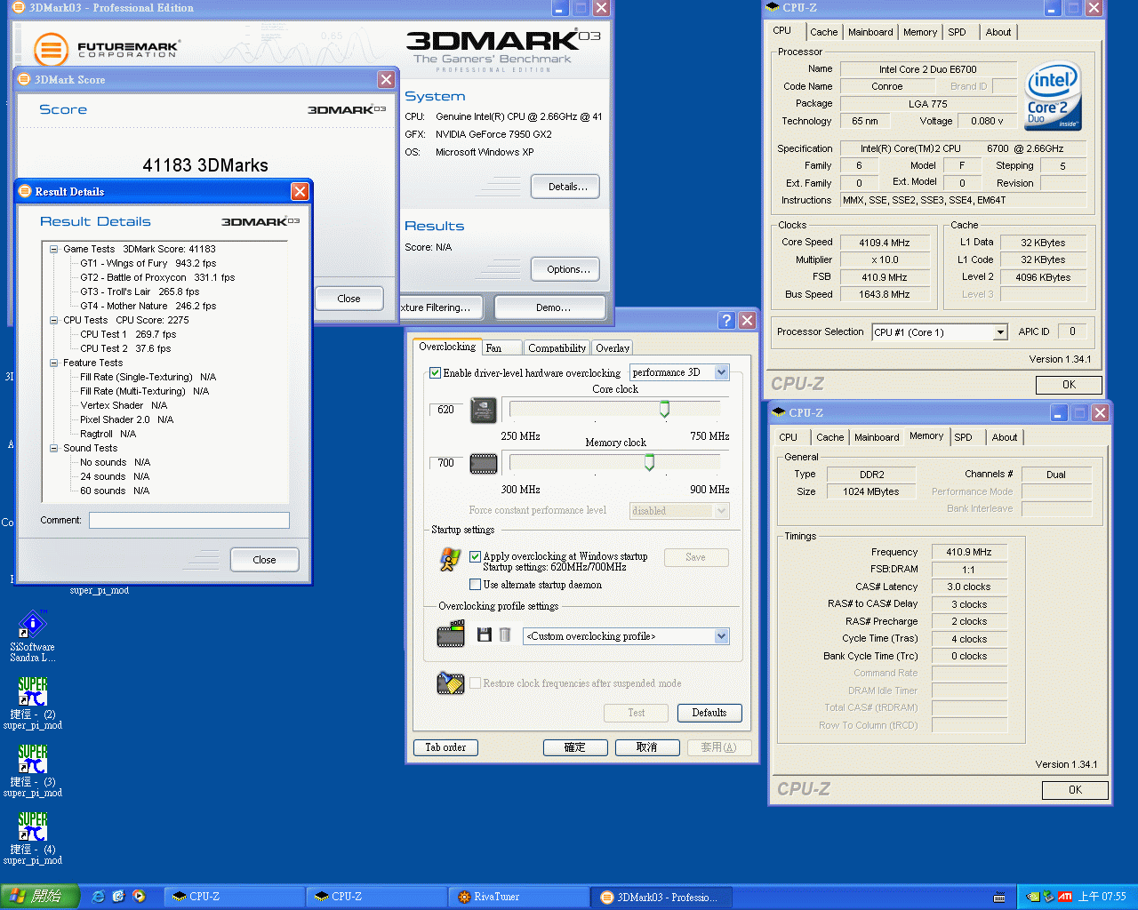Delete profile using the trash can icon
Screen dimensions: 1138x910
tap(505, 635)
